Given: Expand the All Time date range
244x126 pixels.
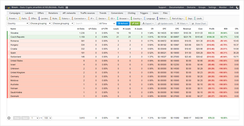Looking at the screenshot, I should point(107,23).
